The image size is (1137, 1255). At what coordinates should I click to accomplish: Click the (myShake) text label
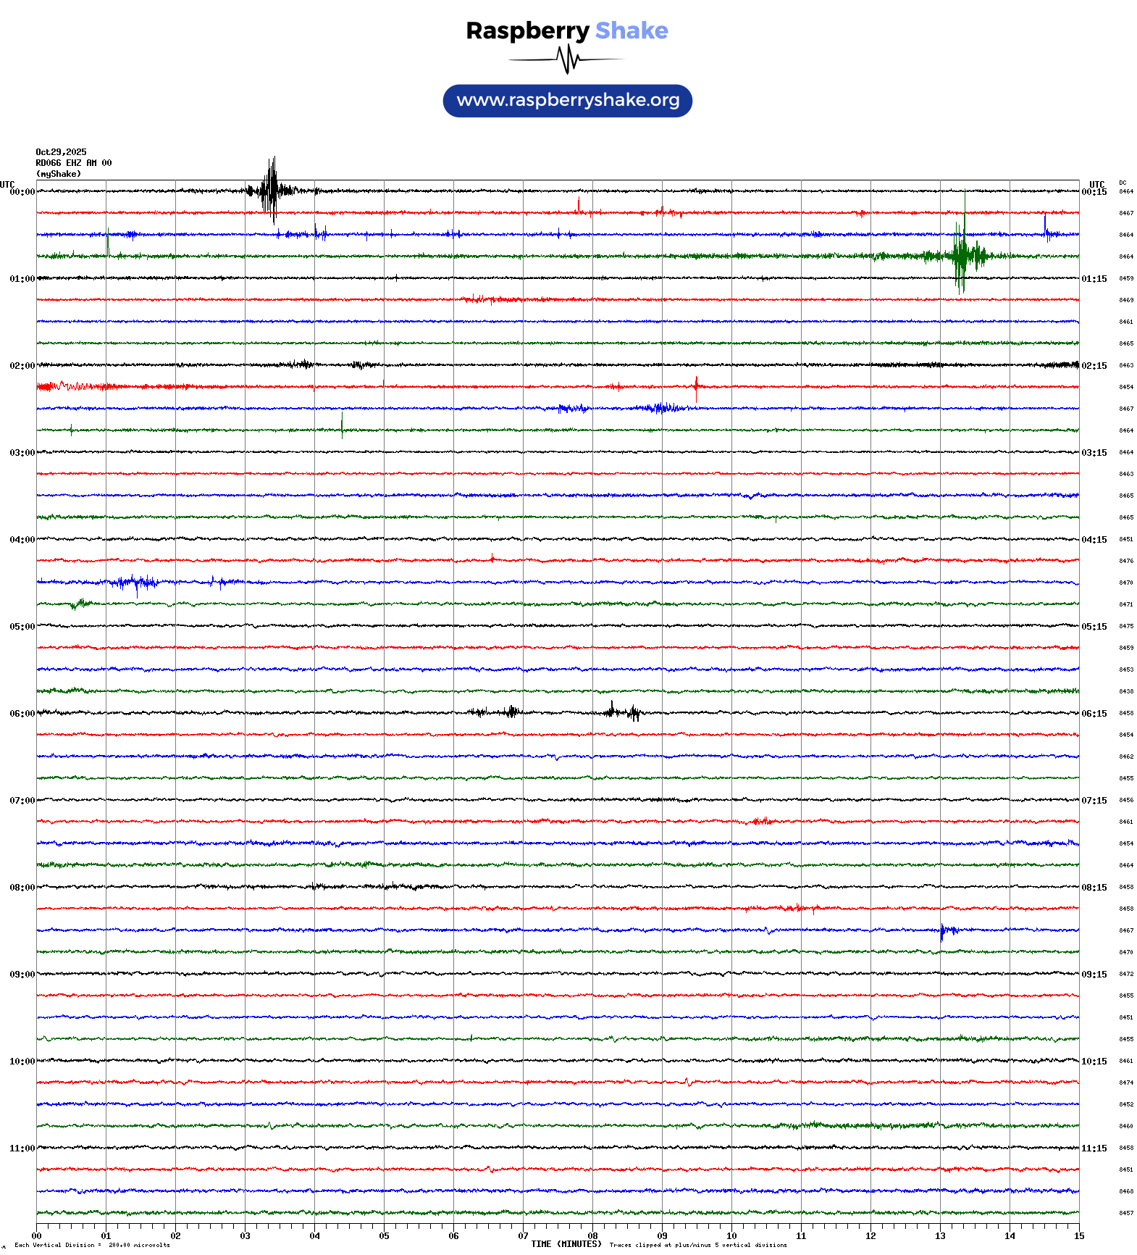coord(59,174)
